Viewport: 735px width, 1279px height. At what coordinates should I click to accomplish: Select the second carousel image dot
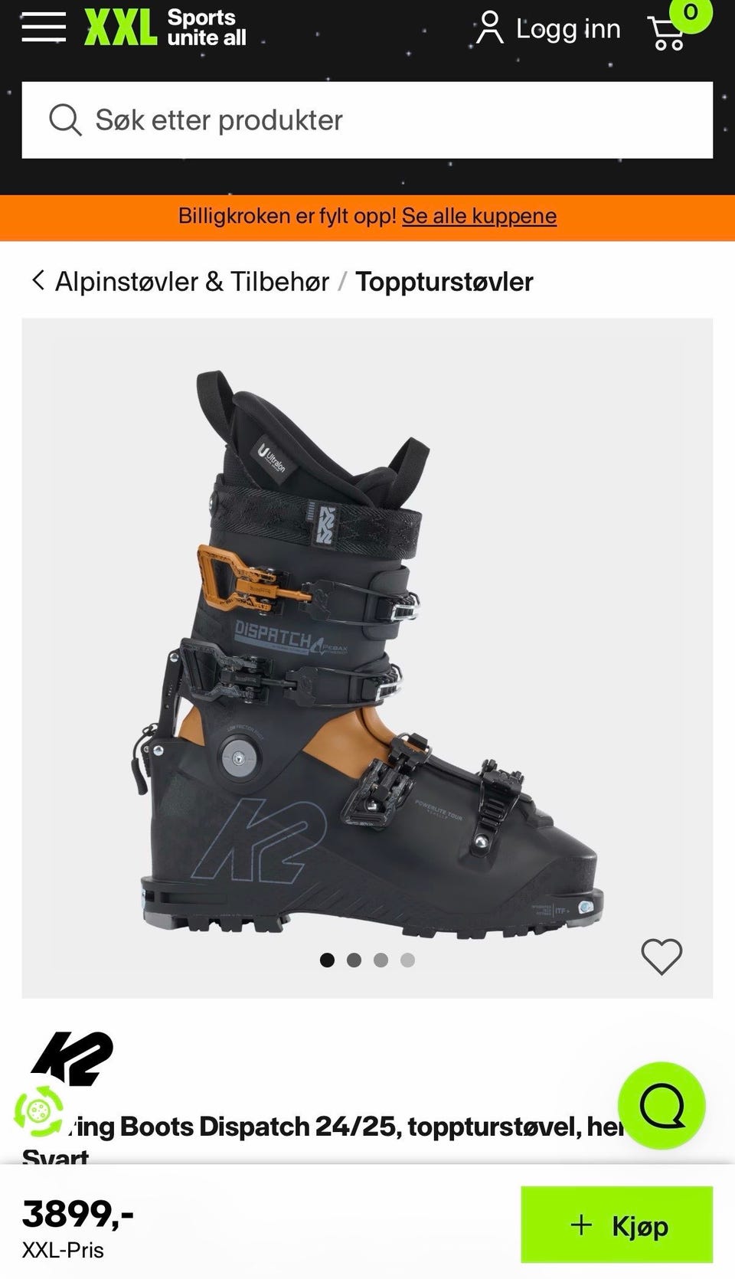[354, 960]
